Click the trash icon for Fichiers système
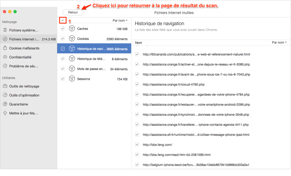The height and width of the screenshot is (176, 291). 5,30
